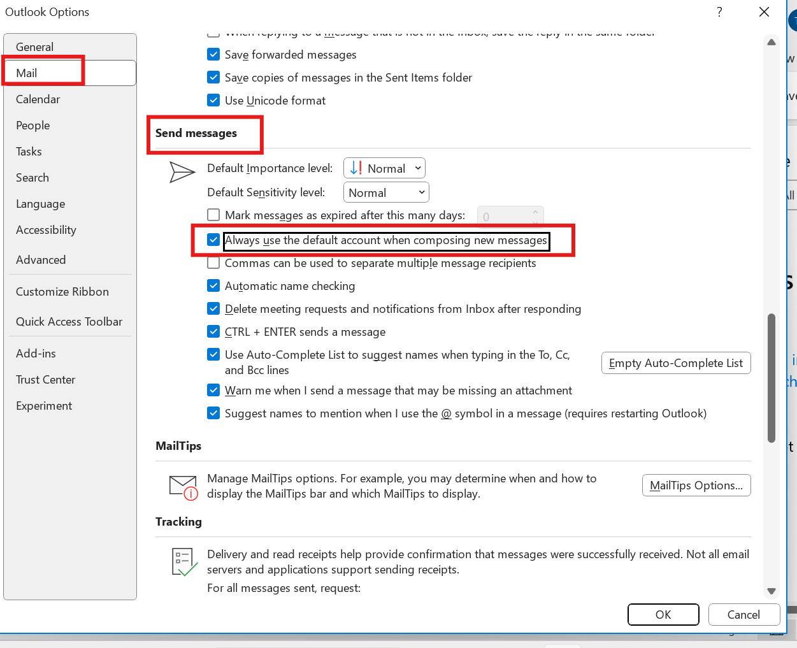
Task: Toggle Suggest names to mention checkbox
Action: [x=213, y=414]
